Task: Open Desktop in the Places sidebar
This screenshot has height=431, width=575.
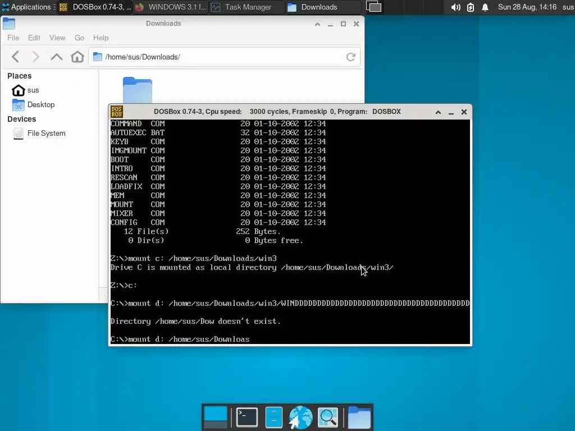Action: pos(33,105)
